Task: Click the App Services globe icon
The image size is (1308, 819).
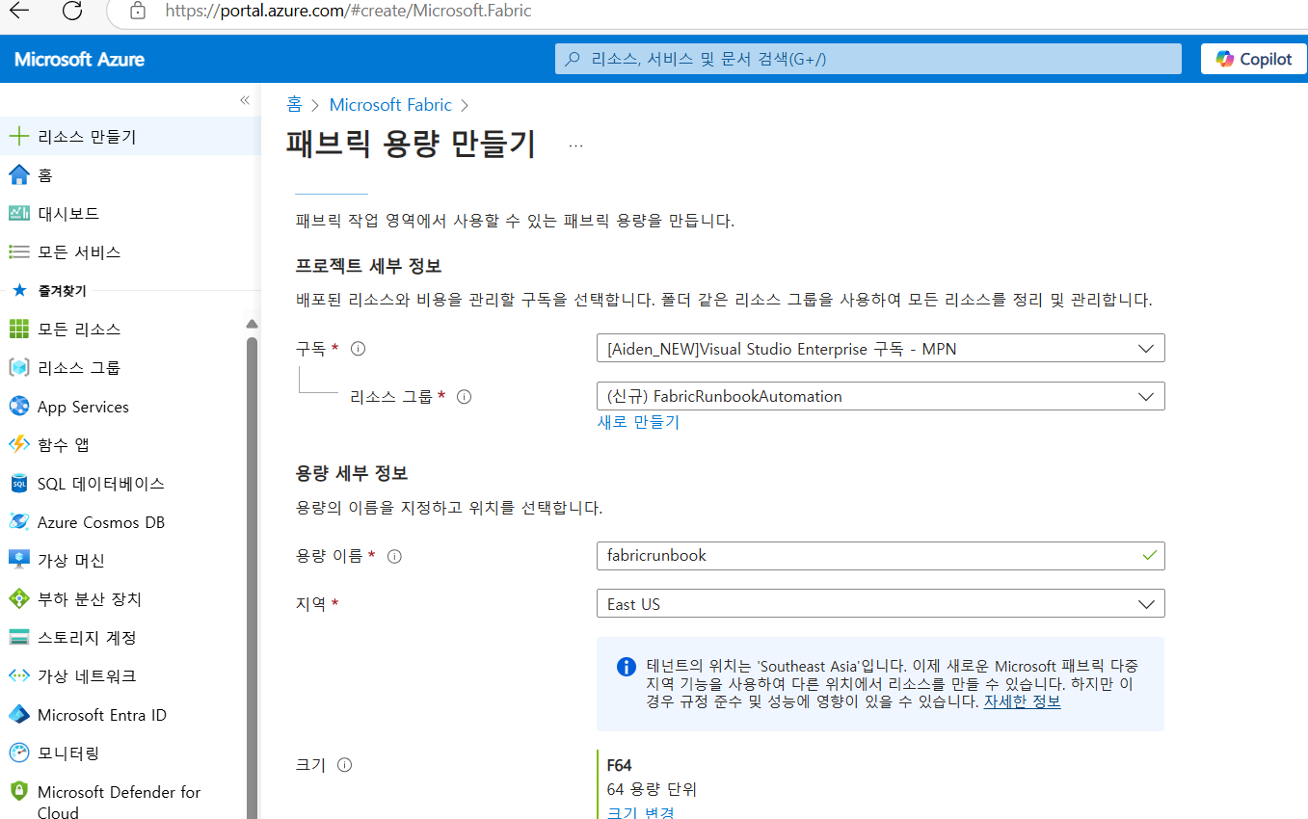Action: coord(18,406)
